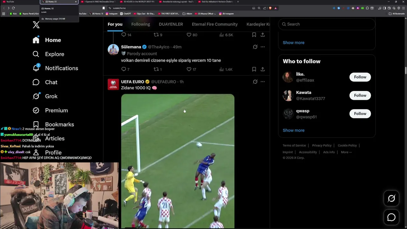Open the Eternal Fire Community tab
This screenshot has height=229, width=407.
click(x=215, y=24)
